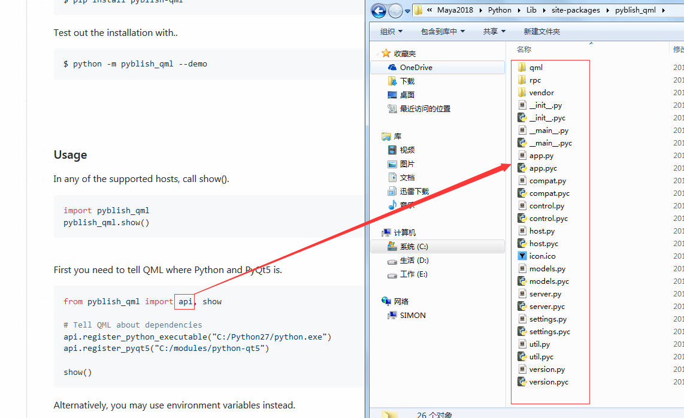Click the Maya2018 breadcrumb segment
Screen dimensions: 684x418
click(455, 10)
